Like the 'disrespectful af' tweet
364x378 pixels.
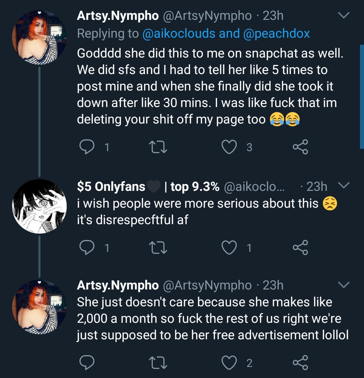(229, 248)
